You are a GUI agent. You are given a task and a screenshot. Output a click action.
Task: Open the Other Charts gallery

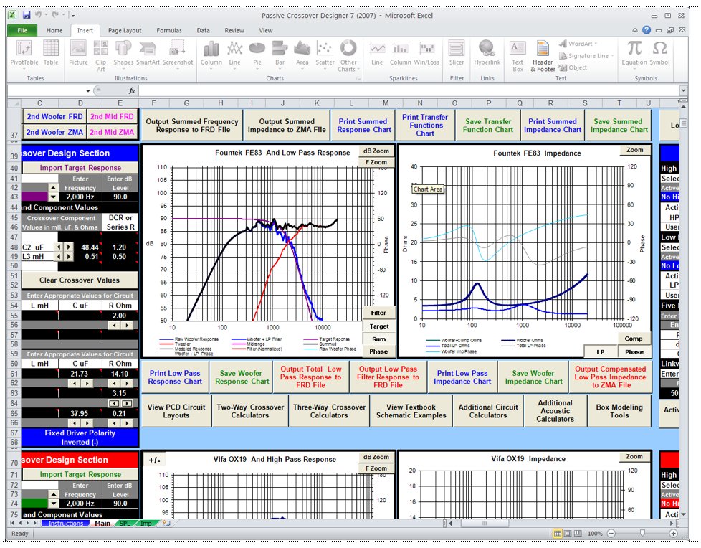point(348,55)
